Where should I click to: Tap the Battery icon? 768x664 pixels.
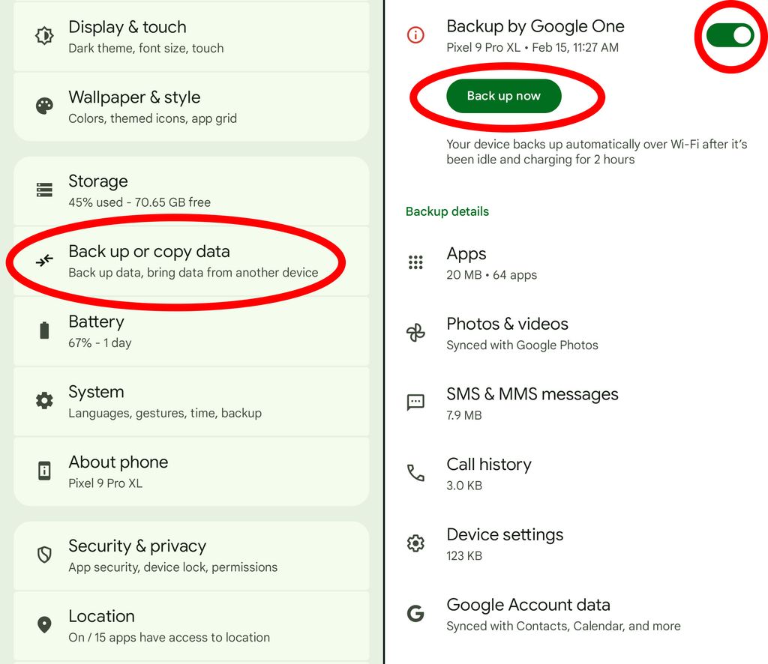(44, 331)
